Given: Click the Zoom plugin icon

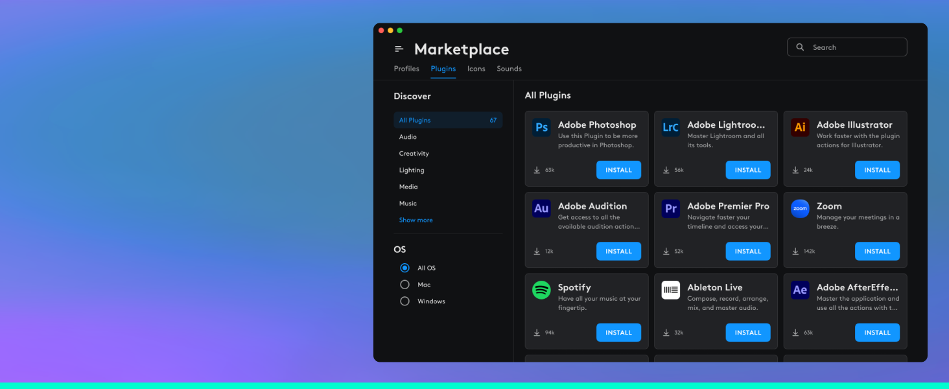Looking at the screenshot, I should pos(800,209).
